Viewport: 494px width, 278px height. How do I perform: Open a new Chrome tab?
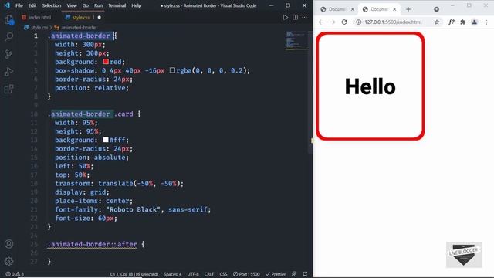(x=408, y=9)
